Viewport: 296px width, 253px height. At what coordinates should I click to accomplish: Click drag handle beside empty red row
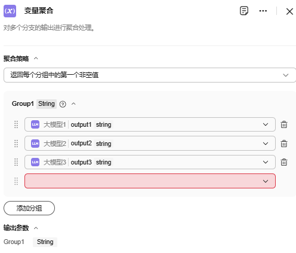(16, 181)
